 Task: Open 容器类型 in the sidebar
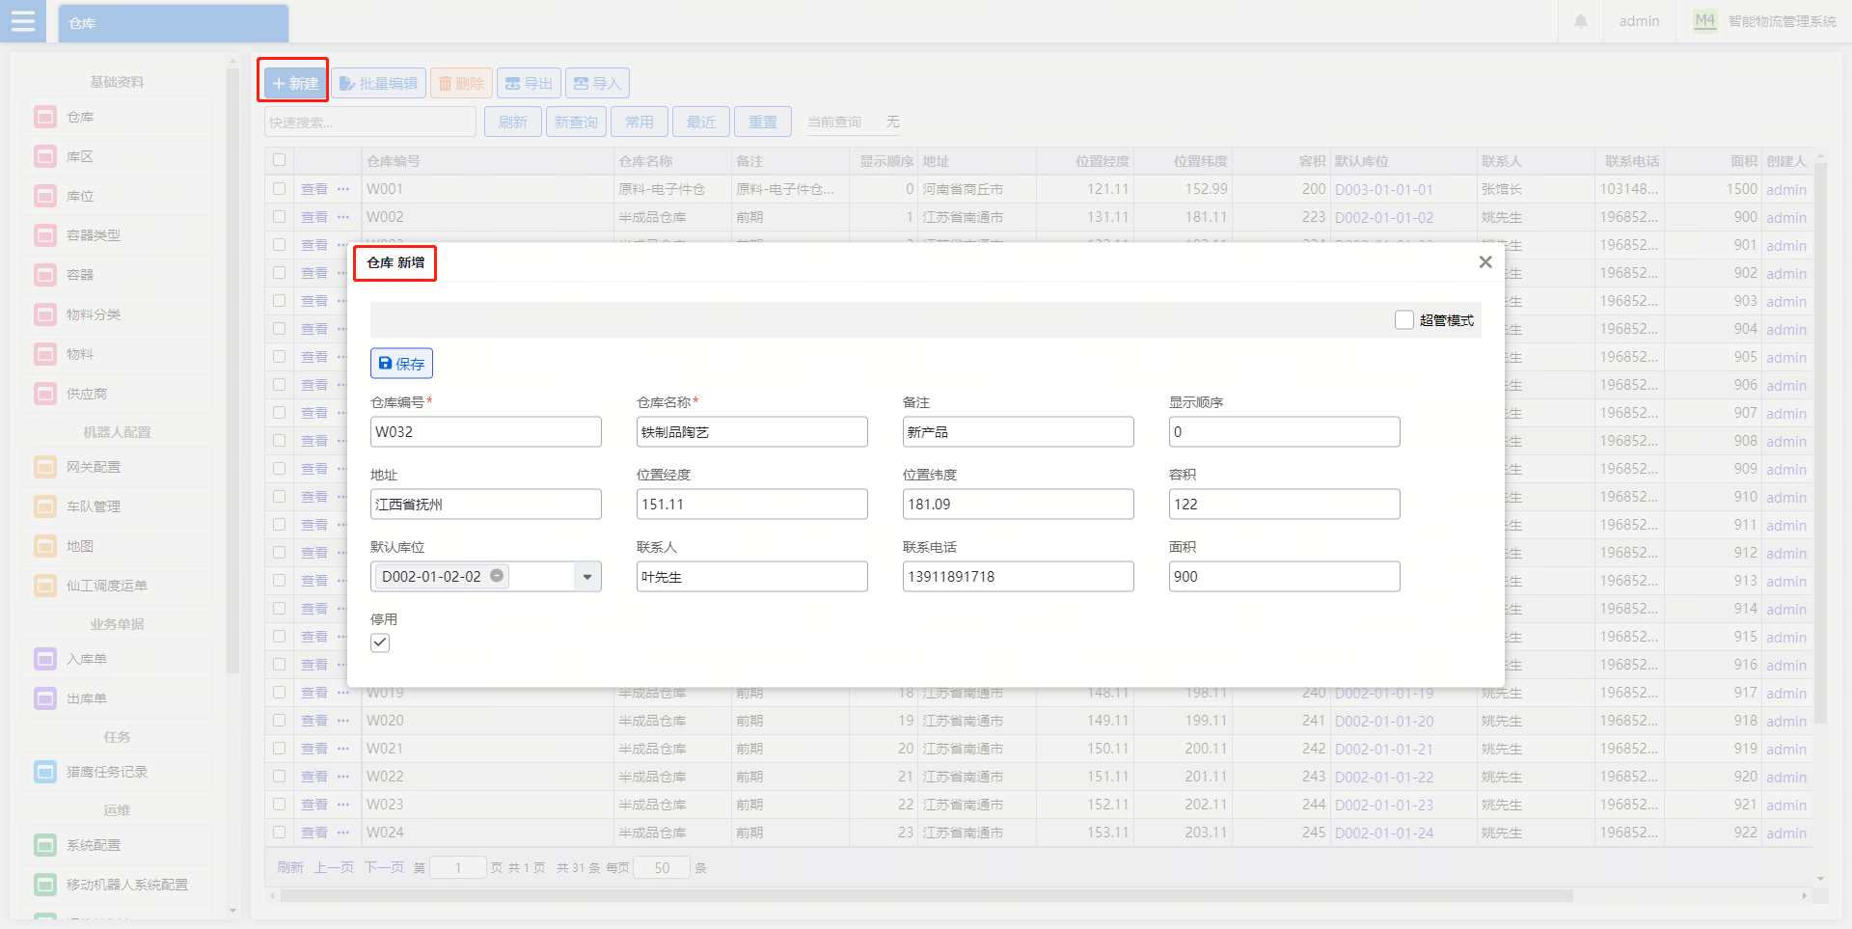click(117, 235)
